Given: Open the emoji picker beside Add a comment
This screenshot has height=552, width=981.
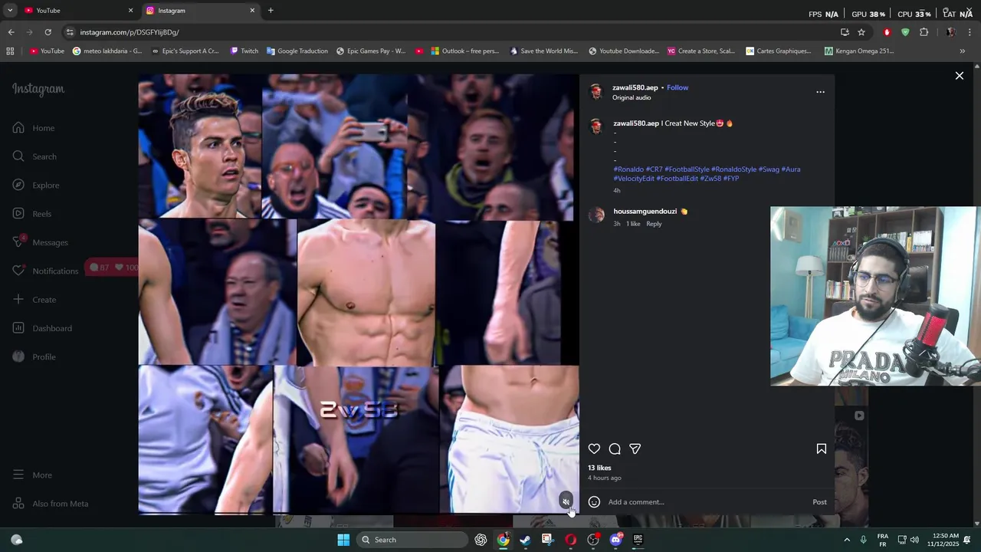Looking at the screenshot, I should click(x=594, y=502).
